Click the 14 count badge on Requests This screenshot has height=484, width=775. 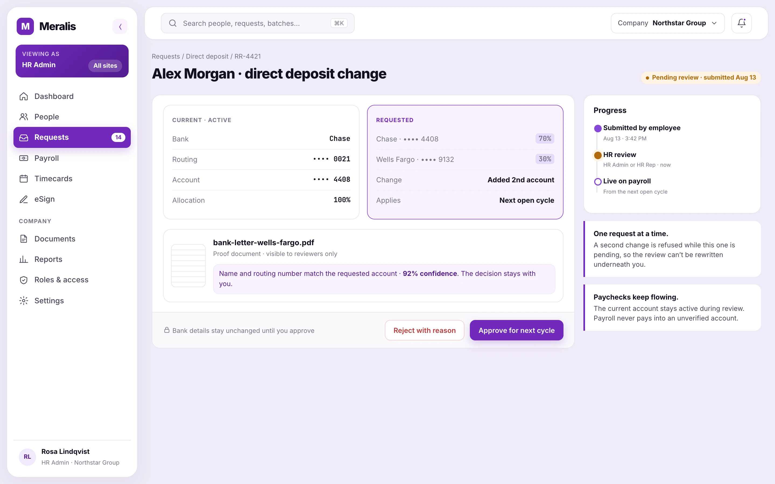118,137
